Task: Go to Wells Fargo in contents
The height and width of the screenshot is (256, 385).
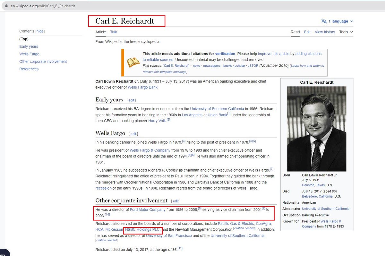Action: 29,54
